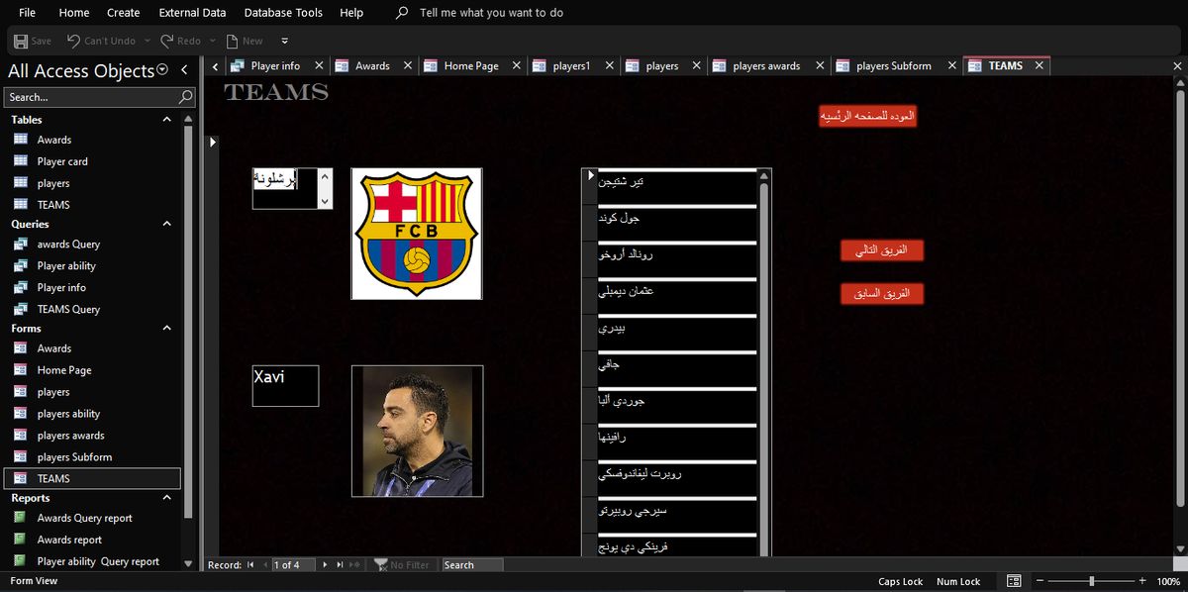Collapse the Forms group
1188x592 pixels.
(x=166, y=328)
